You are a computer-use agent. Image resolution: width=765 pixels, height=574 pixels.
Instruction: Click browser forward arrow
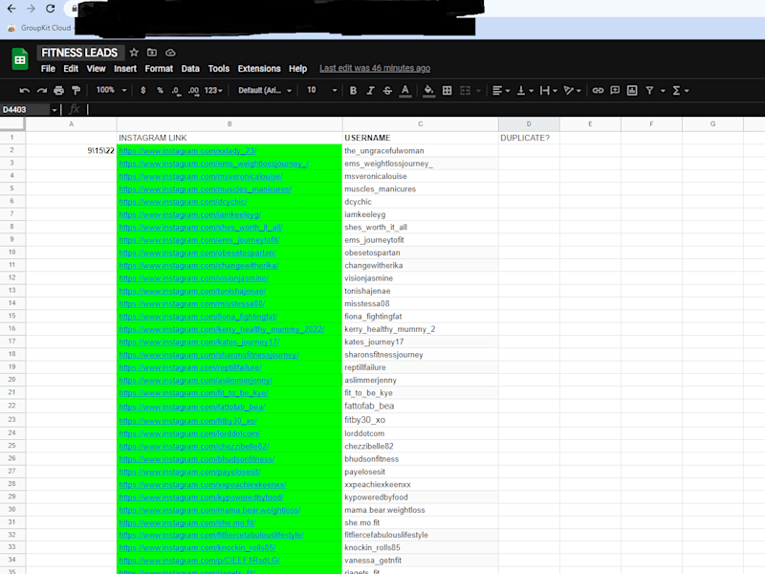tap(31, 9)
